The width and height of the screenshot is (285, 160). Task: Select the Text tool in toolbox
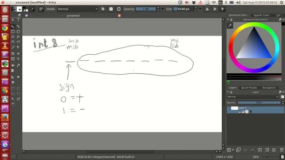(x=18, y=20)
